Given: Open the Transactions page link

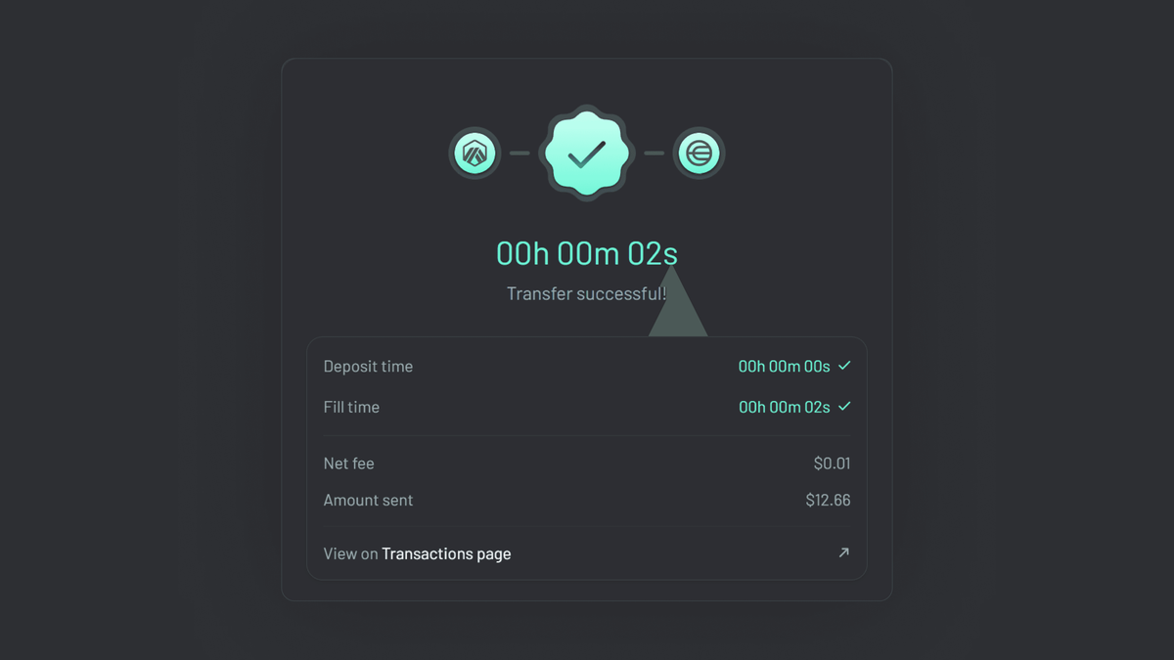Looking at the screenshot, I should tap(446, 553).
